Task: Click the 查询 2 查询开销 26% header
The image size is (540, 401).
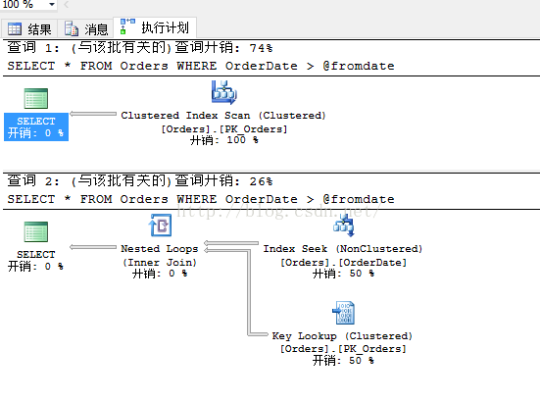Action: [140, 181]
